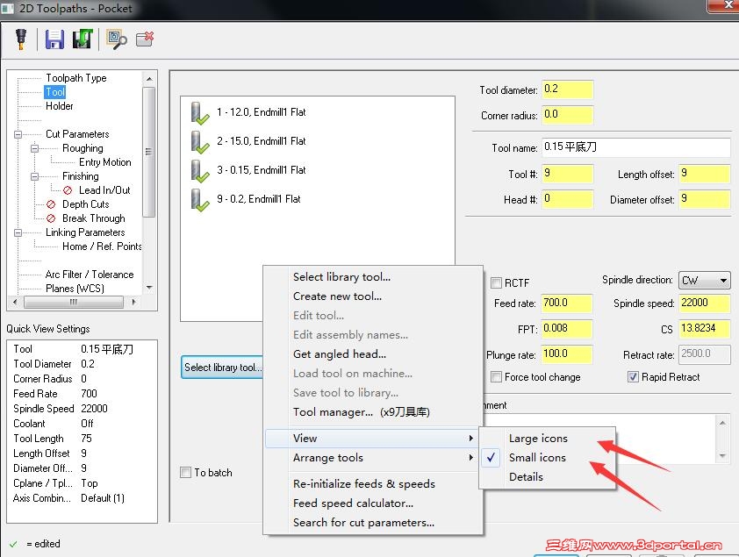This screenshot has width=739, height=557.
Task: Click the Tool # field showing 9
Action: 568,174
